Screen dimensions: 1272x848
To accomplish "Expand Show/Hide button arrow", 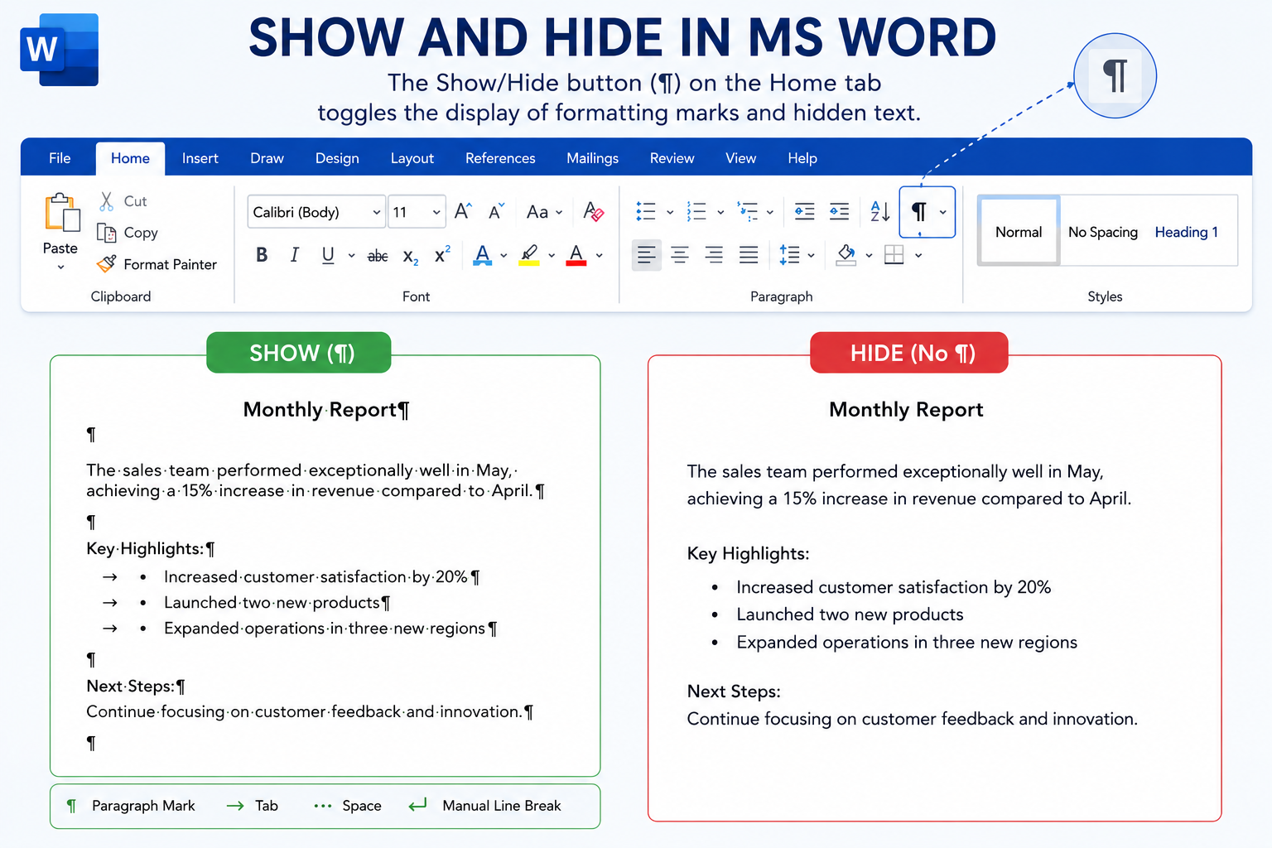I will click(942, 213).
